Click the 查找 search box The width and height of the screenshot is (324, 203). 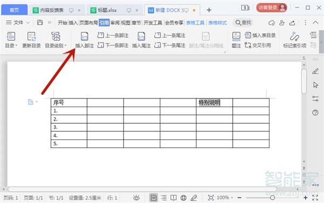(x=243, y=23)
